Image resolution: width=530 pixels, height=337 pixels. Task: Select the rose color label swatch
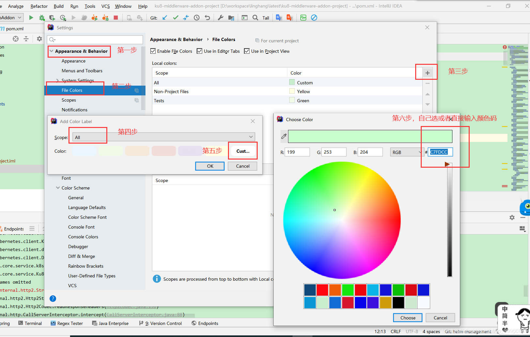click(x=164, y=151)
